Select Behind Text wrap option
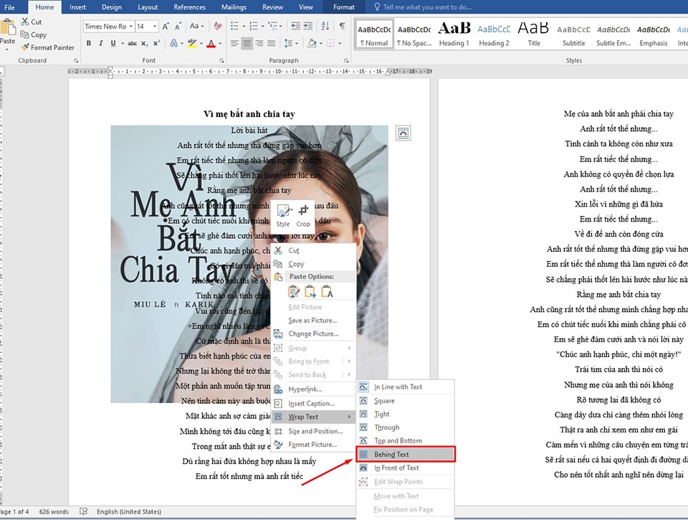This screenshot has height=520, width=688. pyautogui.click(x=406, y=454)
